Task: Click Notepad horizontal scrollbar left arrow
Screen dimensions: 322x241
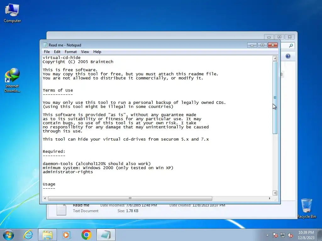Action: coord(45,198)
